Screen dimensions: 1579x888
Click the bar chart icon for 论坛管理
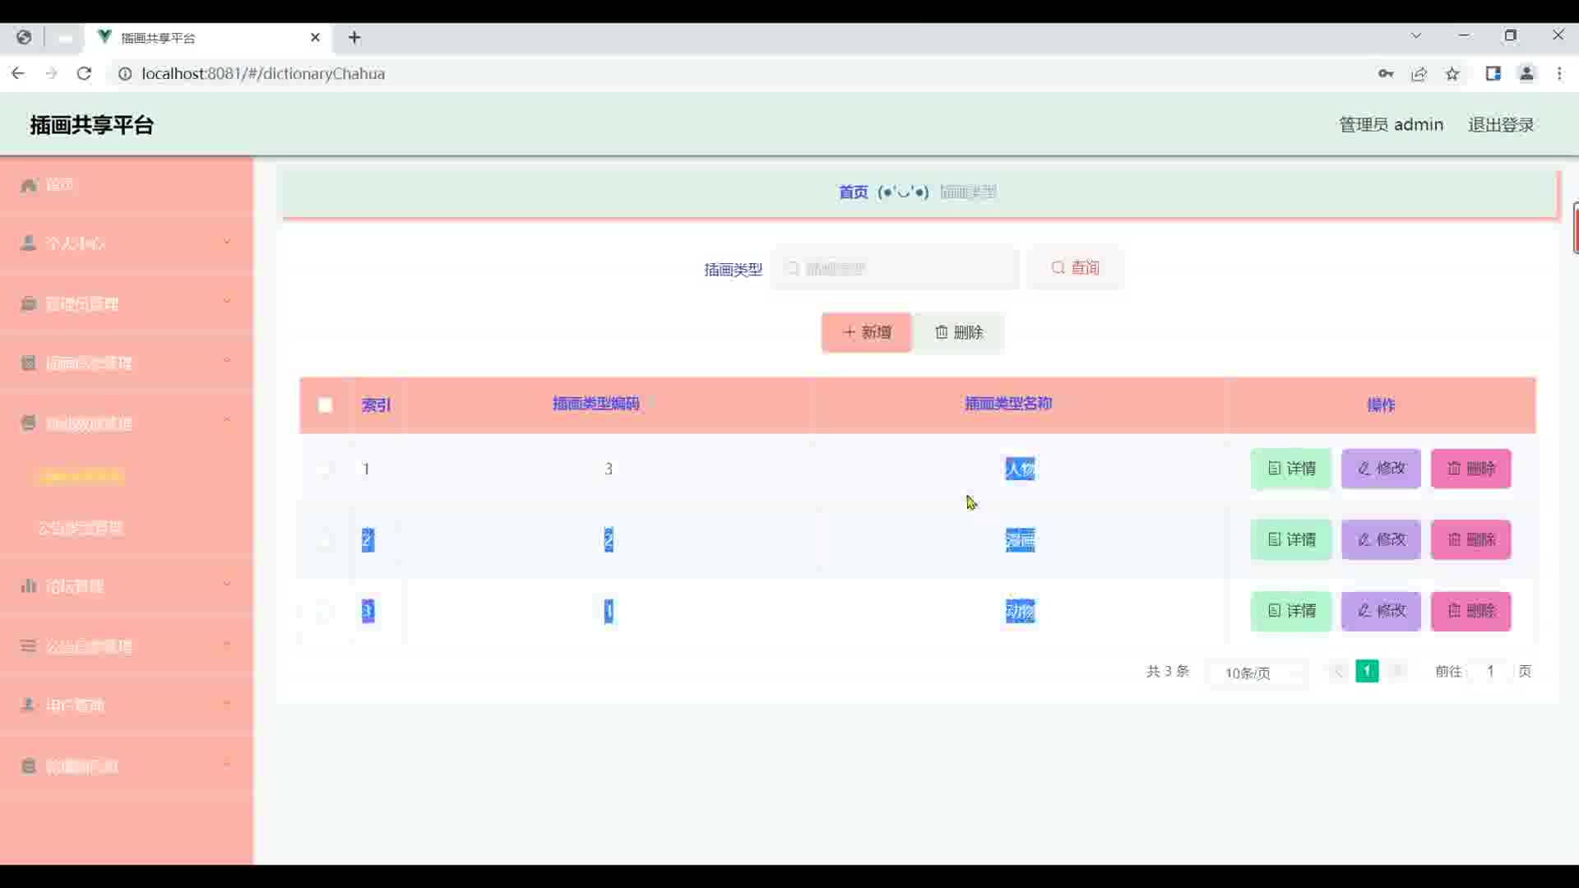(29, 586)
